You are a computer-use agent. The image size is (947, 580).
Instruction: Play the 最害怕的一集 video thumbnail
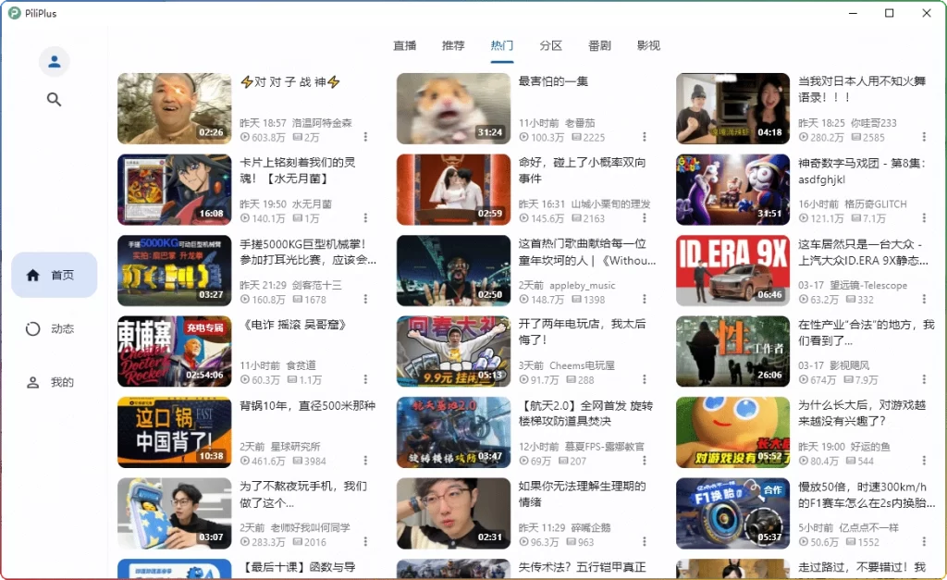point(453,107)
